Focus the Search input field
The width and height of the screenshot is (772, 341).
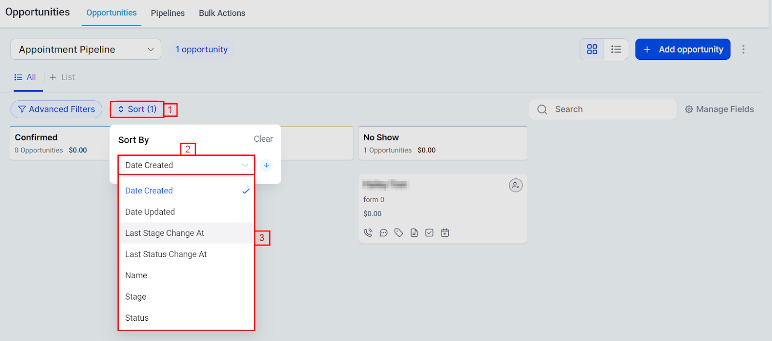603,109
